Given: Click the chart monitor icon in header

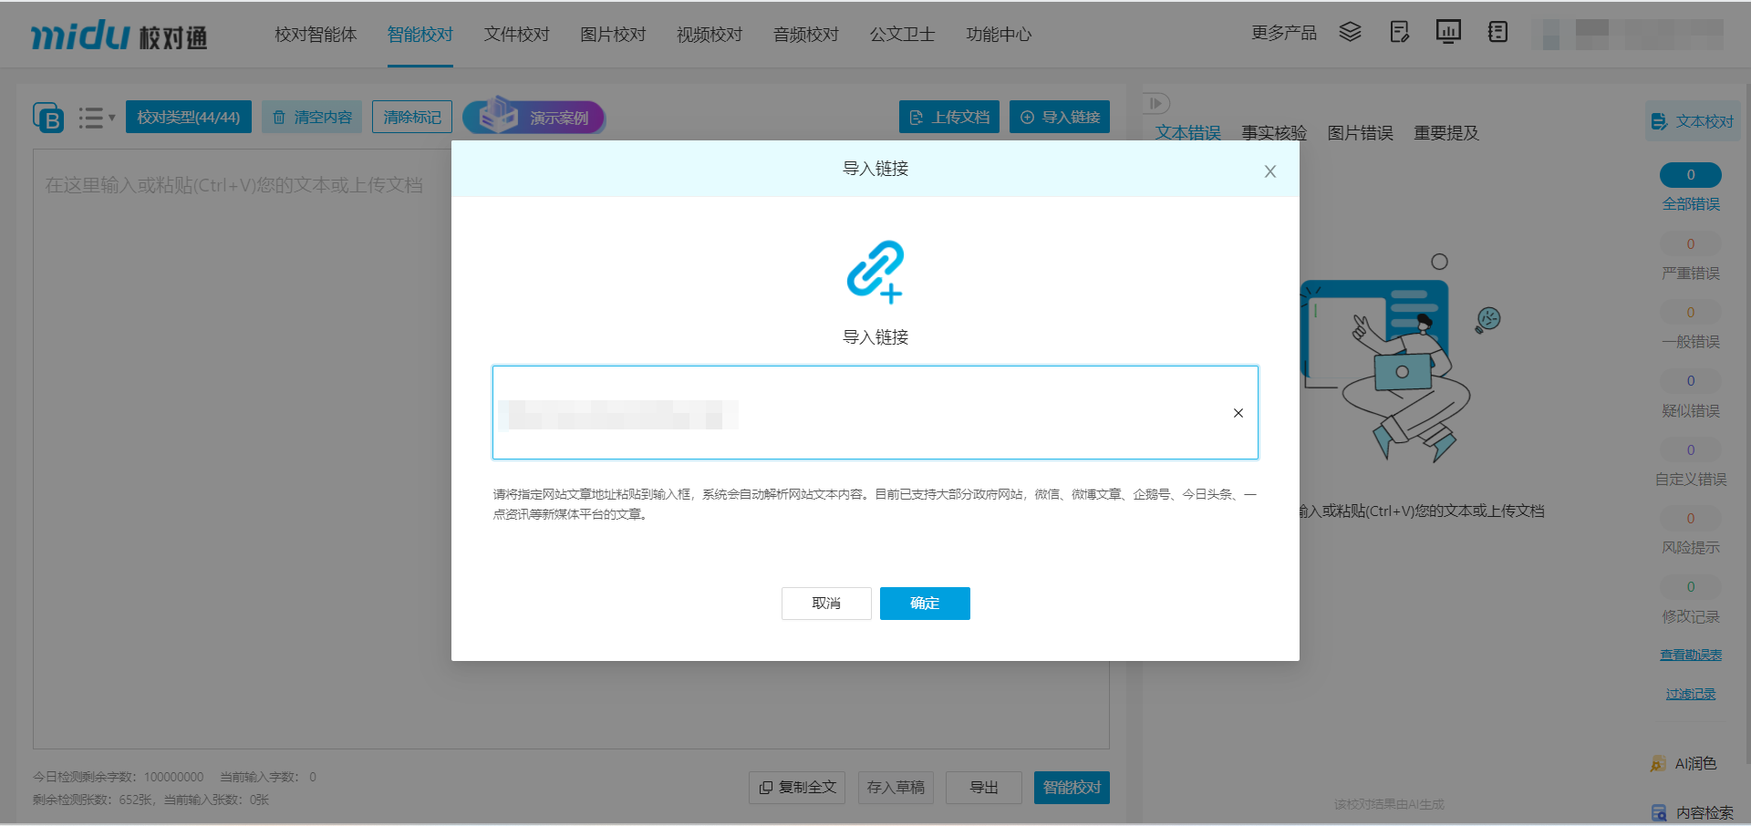Looking at the screenshot, I should coord(1448,33).
